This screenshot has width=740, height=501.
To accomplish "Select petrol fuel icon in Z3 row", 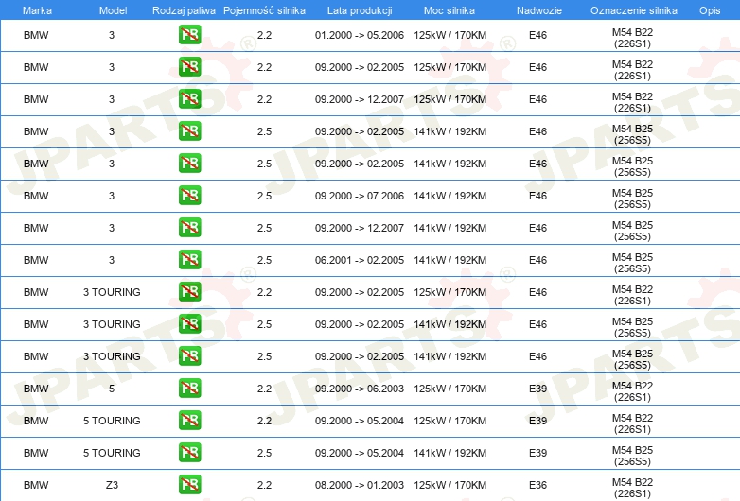I will 189,485.
